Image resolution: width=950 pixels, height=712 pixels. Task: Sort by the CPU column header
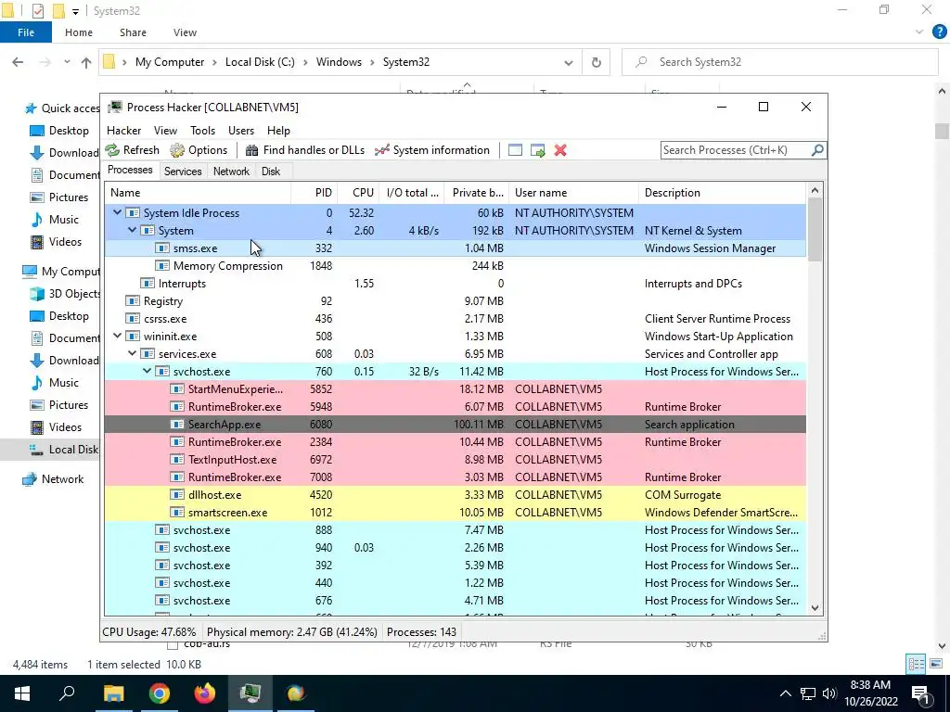click(x=358, y=193)
